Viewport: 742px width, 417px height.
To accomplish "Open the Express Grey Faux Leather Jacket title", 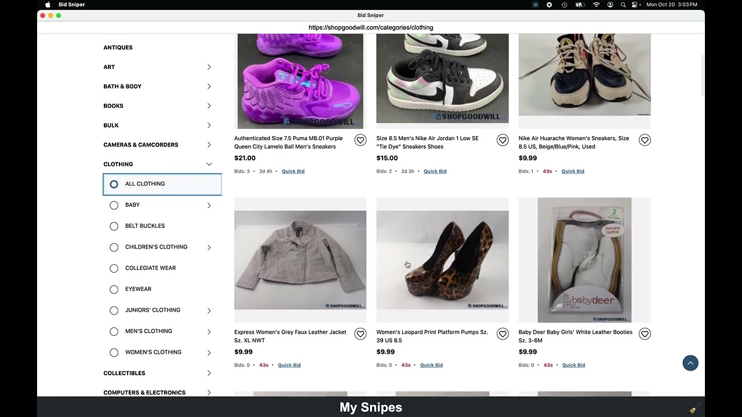I will tap(290, 336).
